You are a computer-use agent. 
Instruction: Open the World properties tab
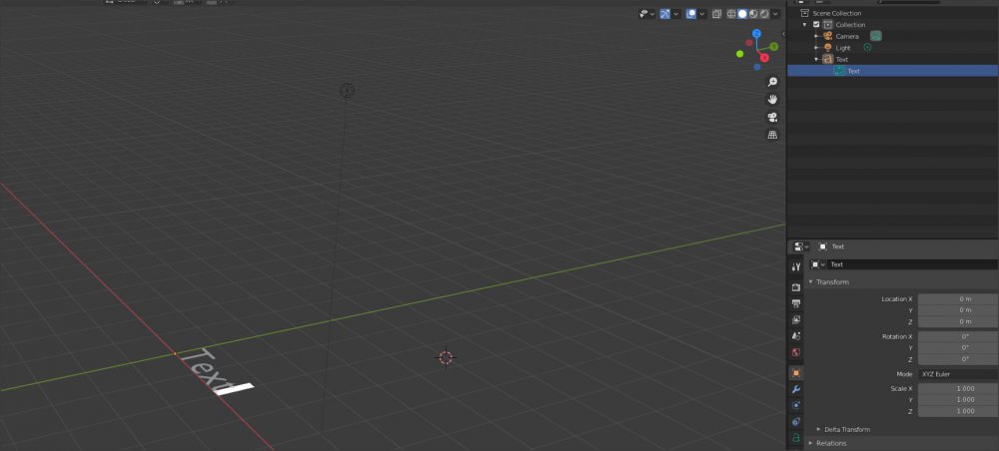pos(795,352)
